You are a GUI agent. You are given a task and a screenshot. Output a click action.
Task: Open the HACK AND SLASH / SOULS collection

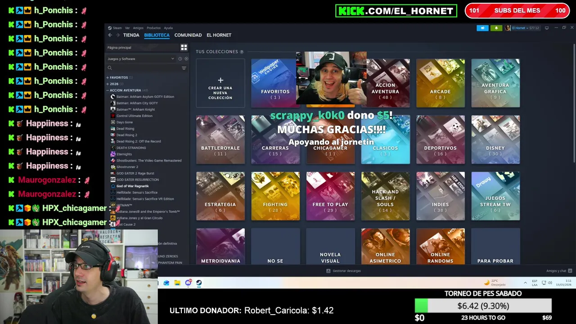385,196
